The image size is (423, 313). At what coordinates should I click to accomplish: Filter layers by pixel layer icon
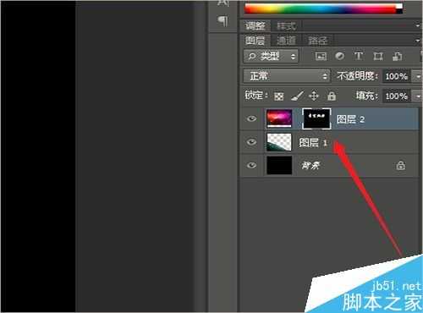(321, 57)
